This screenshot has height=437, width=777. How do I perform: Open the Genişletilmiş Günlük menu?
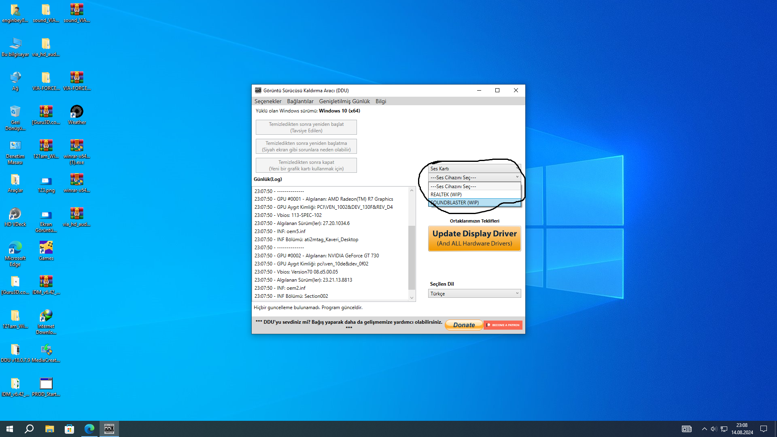344,101
